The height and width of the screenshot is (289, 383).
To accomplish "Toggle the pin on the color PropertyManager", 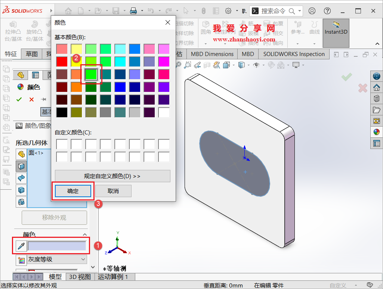I will click(x=43, y=99).
